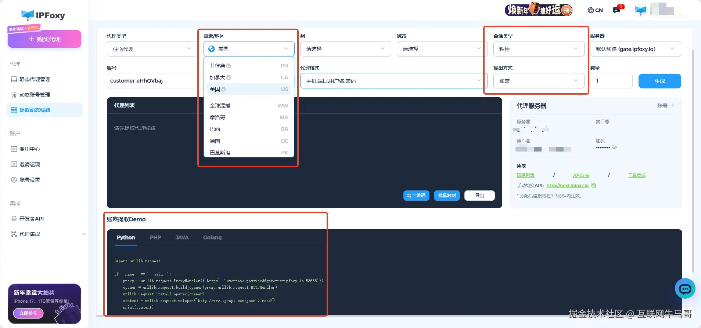Viewport: 701px width, 328px height.
Task: Open the live chat support bubble
Action: [x=685, y=289]
